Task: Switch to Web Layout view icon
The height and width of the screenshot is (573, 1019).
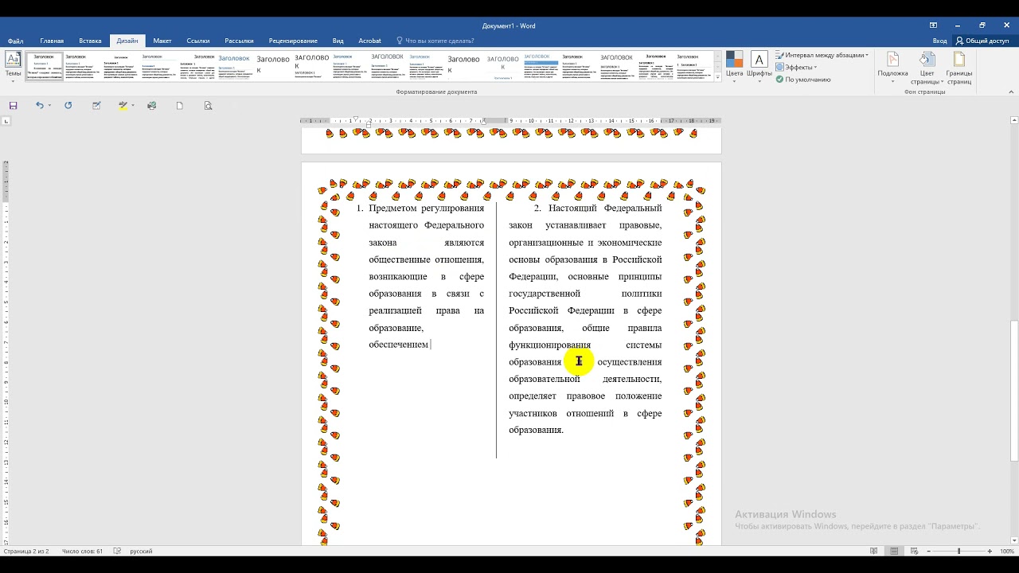Action: pyautogui.click(x=914, y=551)
